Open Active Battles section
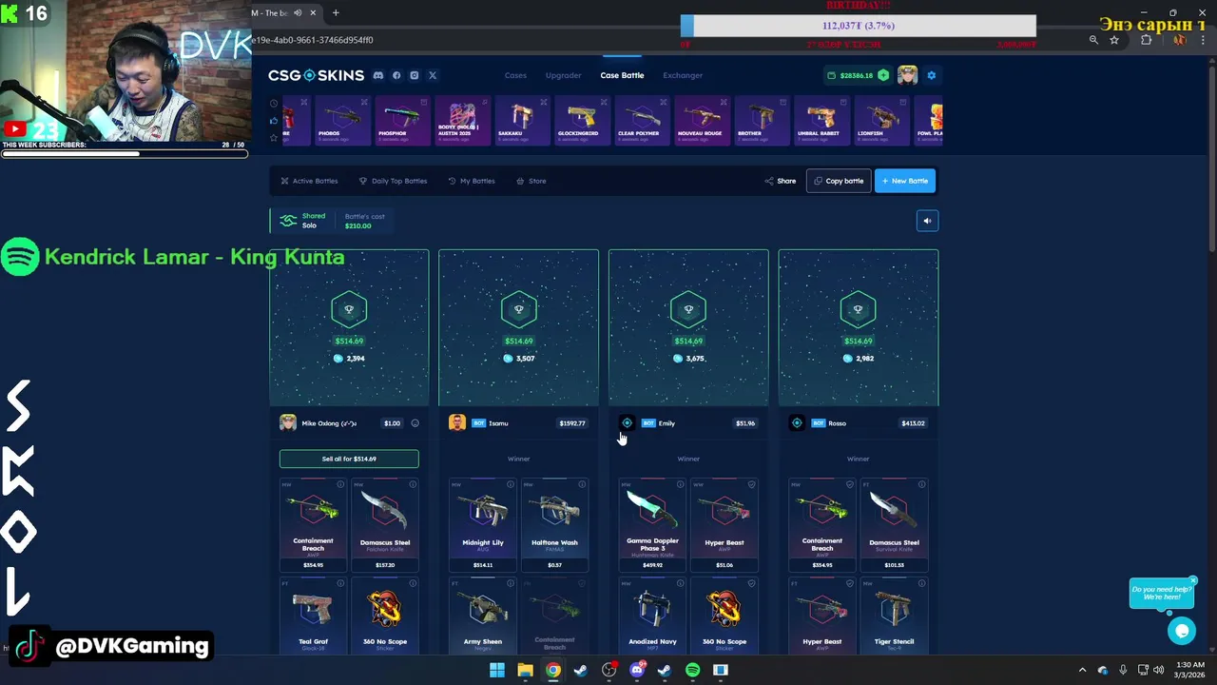Image resolution: width=1217 pixels, height=685 pixels. (309, 181)
